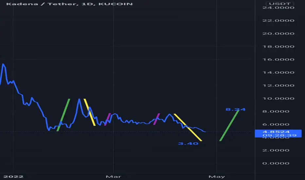Click the May time axis label
The image size is (305, 180).
217,176
